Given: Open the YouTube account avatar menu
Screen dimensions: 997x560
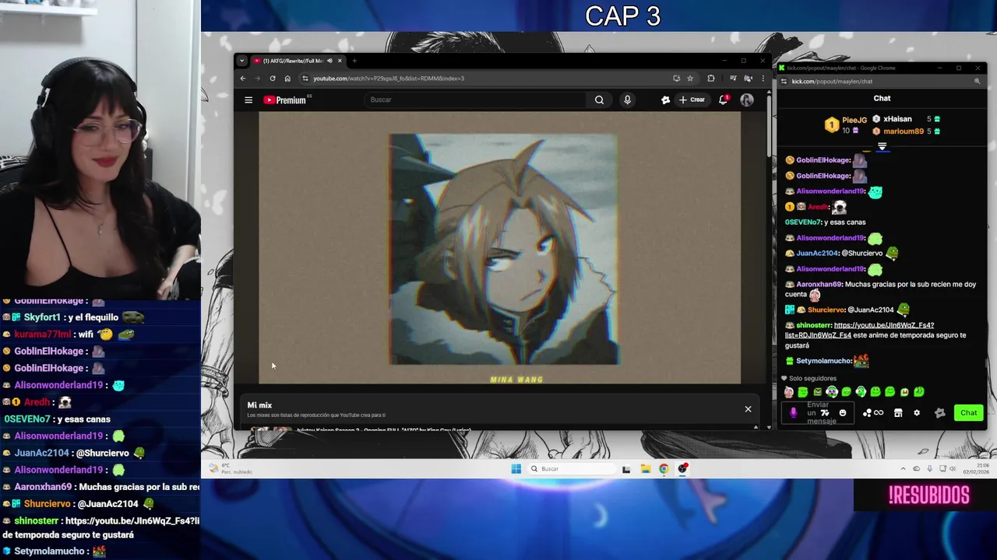Looking at the screenshot, I should [747, 100].
